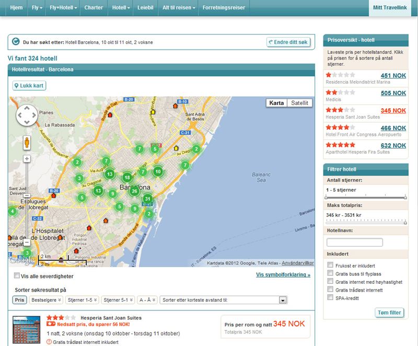Tick the 'SPA-kreditt' checkbox
Screen dimensions: 418x346
point(330,297)
